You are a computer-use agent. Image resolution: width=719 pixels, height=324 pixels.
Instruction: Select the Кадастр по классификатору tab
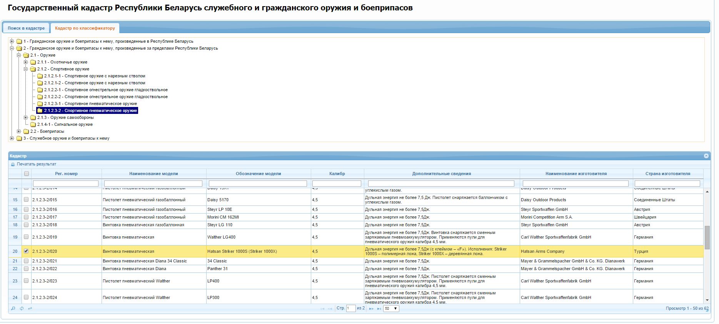click(85, 28)
